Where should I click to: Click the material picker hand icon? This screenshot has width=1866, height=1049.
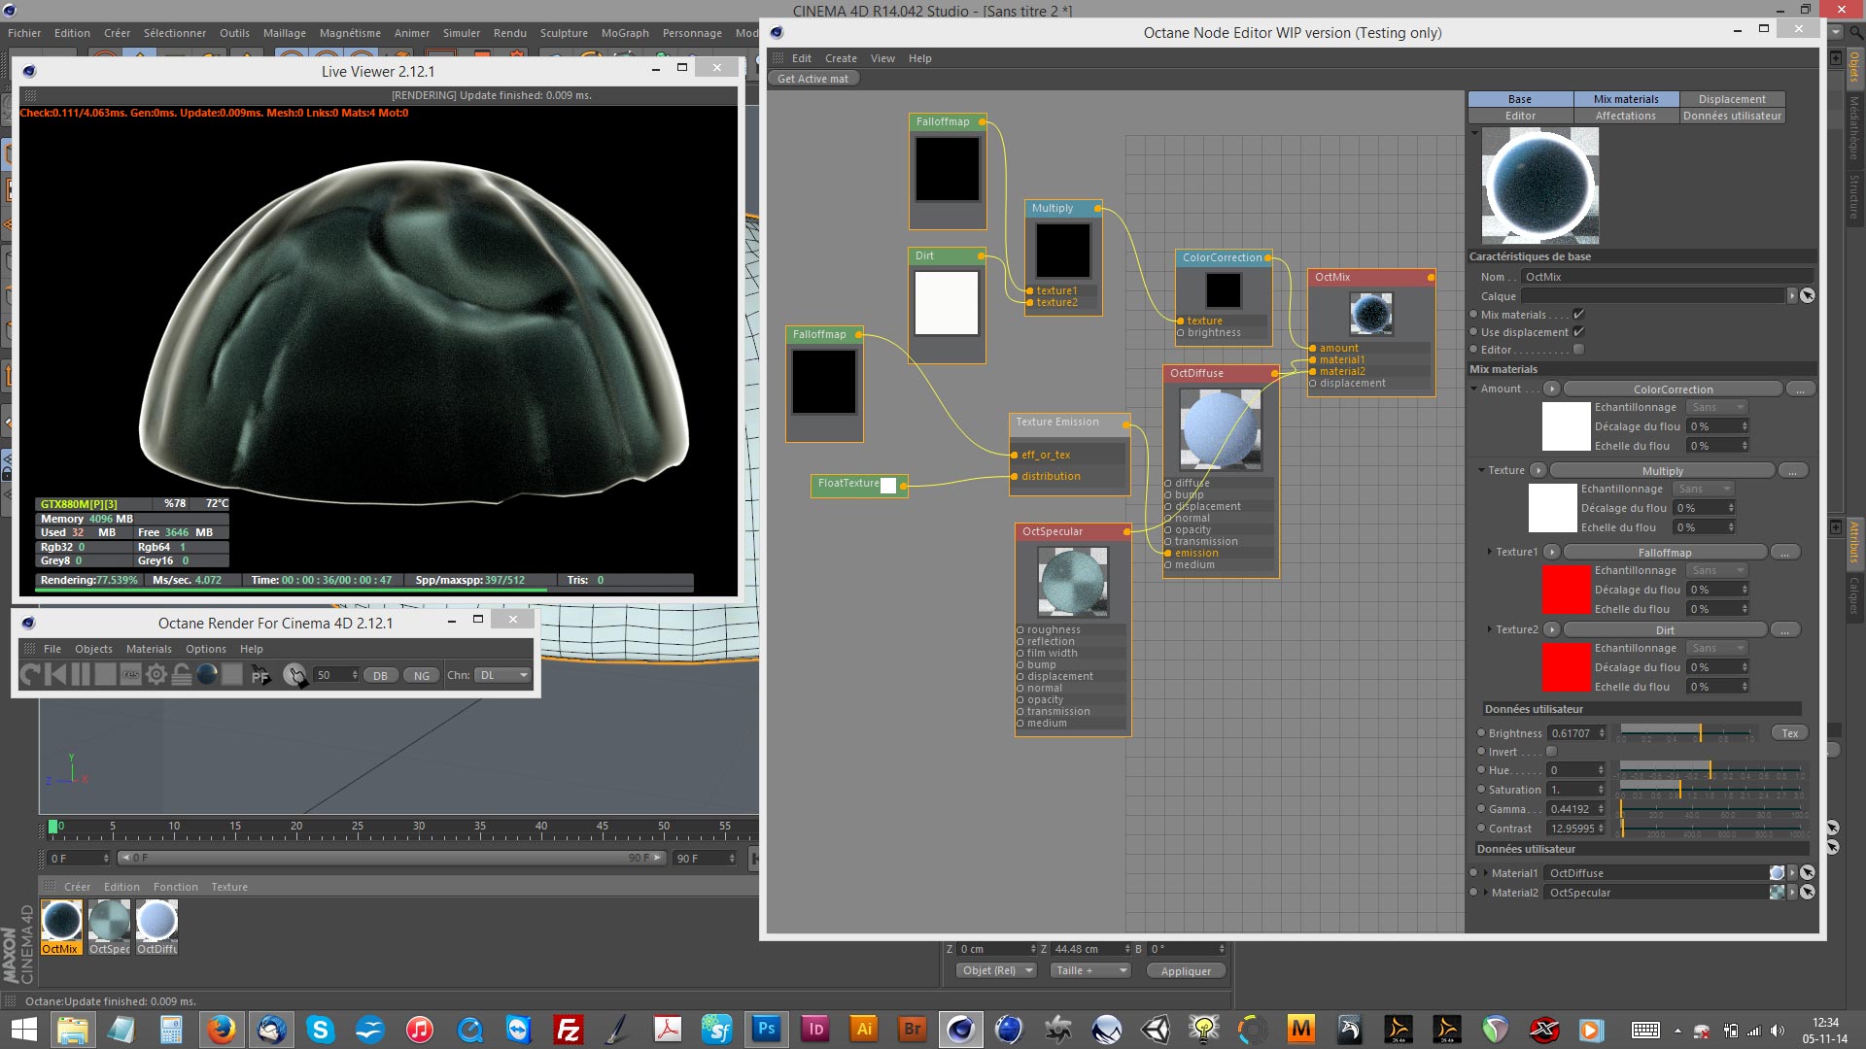(294, 675)
